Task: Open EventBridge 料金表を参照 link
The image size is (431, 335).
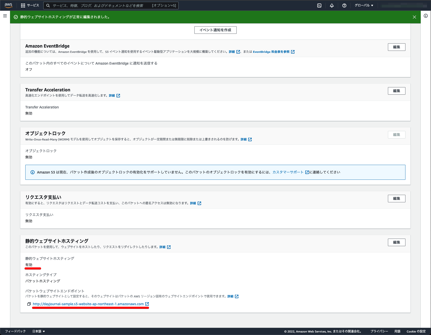Action: pyautogui.click(x=271, y=52)
